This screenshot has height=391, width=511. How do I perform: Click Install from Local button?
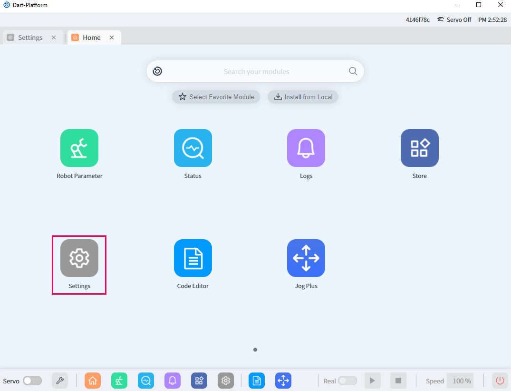(303, 97)
